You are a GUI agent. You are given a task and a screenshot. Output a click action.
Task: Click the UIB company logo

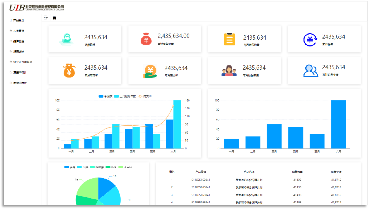[37, 8]
